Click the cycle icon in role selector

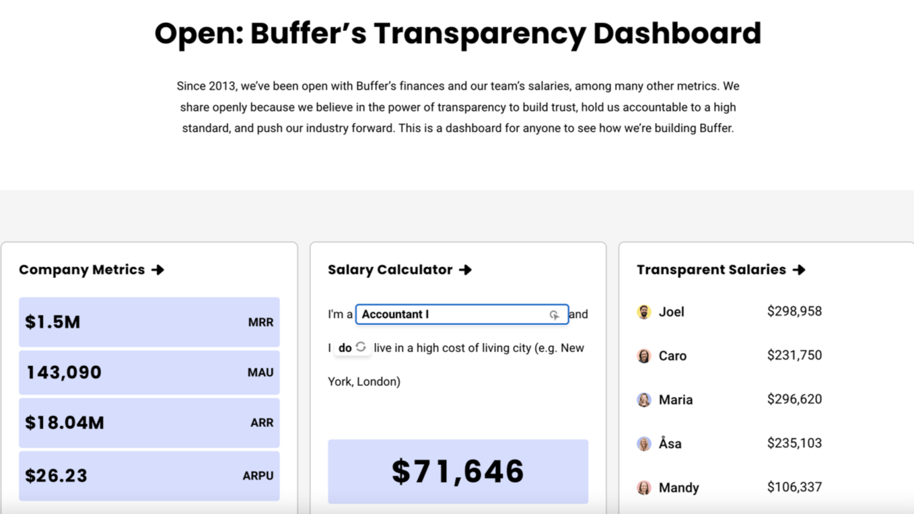coord(554,315)
